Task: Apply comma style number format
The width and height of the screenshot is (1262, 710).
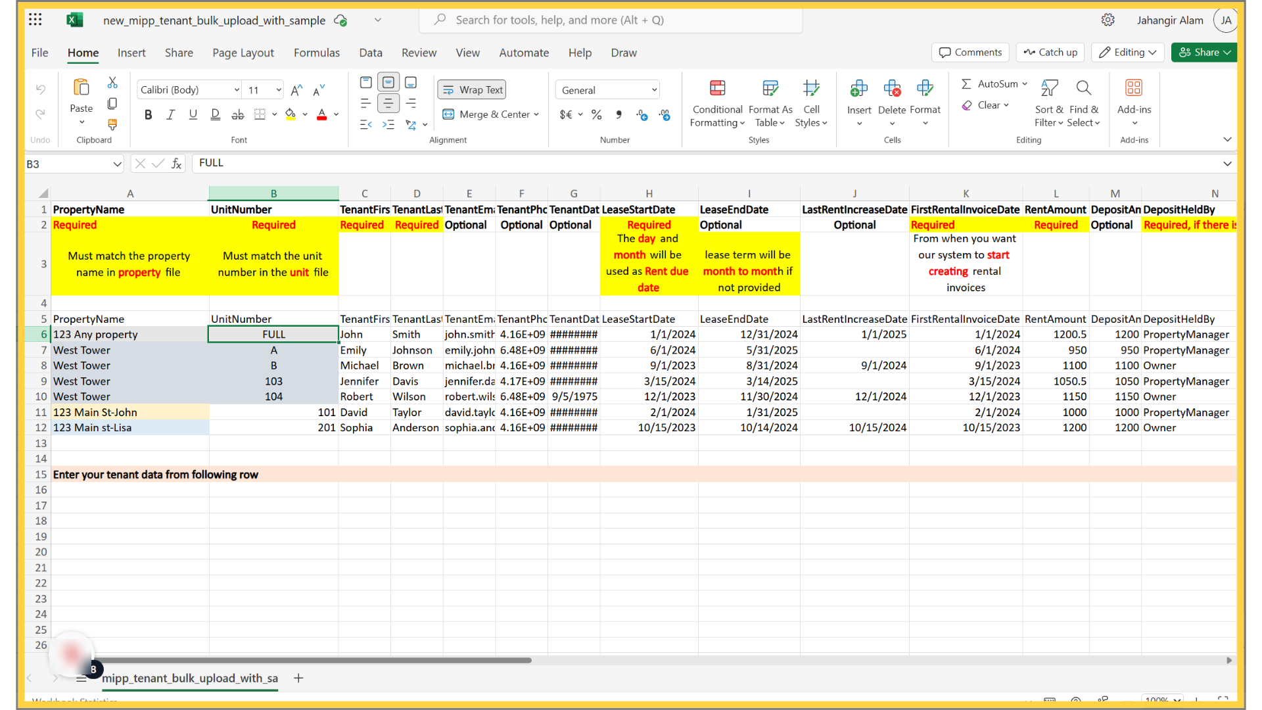Action: (619, 114)
